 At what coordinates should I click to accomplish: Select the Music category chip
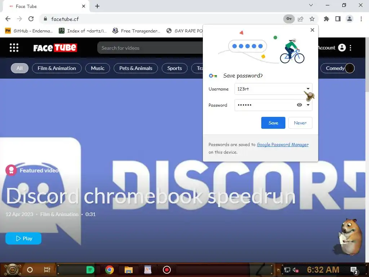[x=97, y=68]
